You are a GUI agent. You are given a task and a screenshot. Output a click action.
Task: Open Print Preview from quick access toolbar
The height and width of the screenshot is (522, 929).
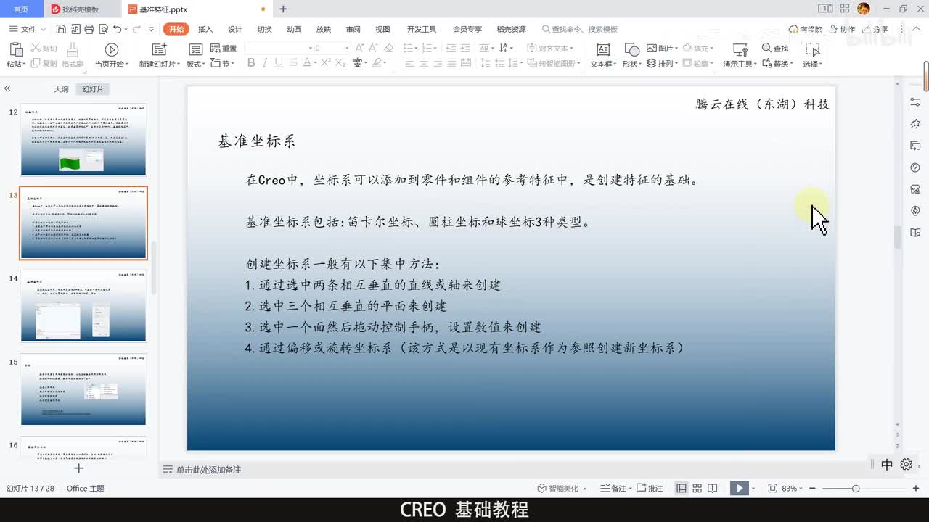[103, 29]
